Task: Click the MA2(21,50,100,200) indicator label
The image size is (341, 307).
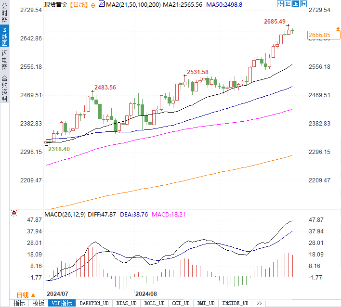Action: pyautogui.click(x=133, y=4)
